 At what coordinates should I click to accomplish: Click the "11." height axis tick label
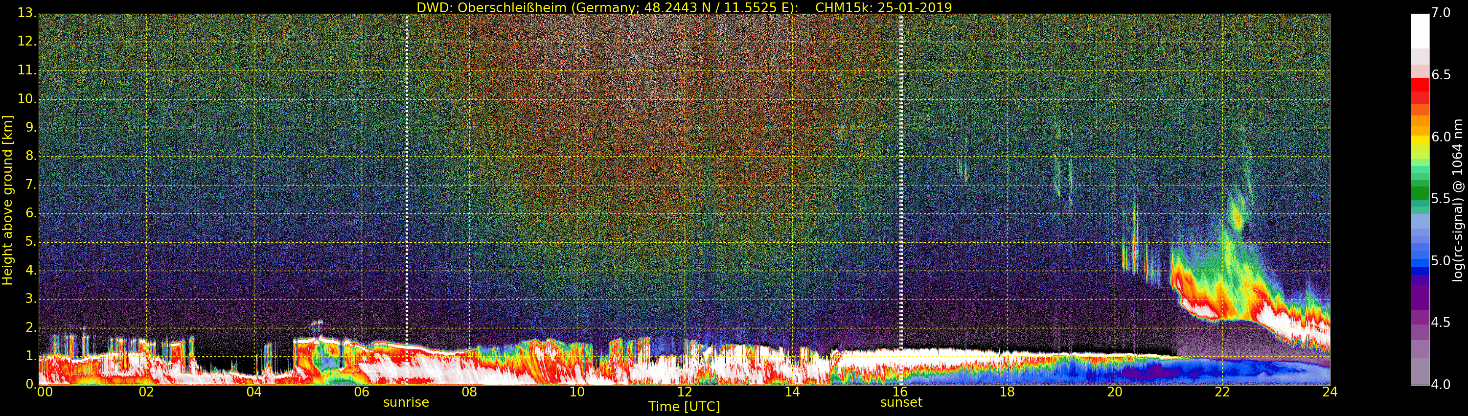(27, 70)
